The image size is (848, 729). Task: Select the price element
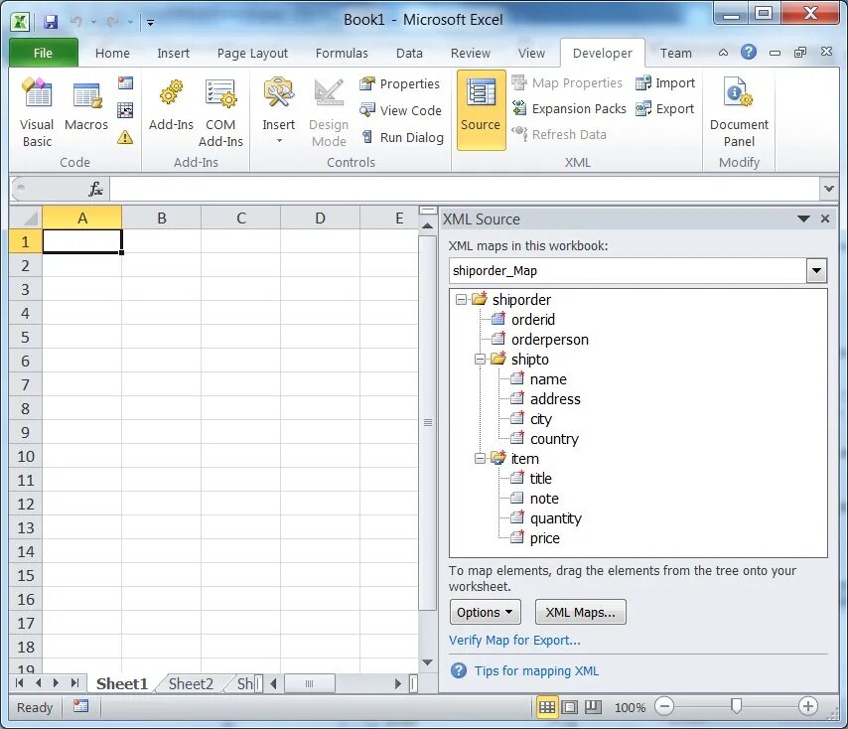click(x=544, y=538)
